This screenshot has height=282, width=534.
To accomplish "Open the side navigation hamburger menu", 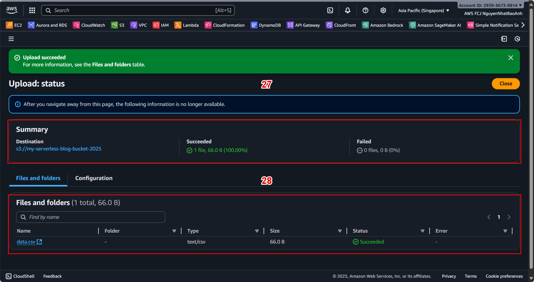I will [11, 39].
